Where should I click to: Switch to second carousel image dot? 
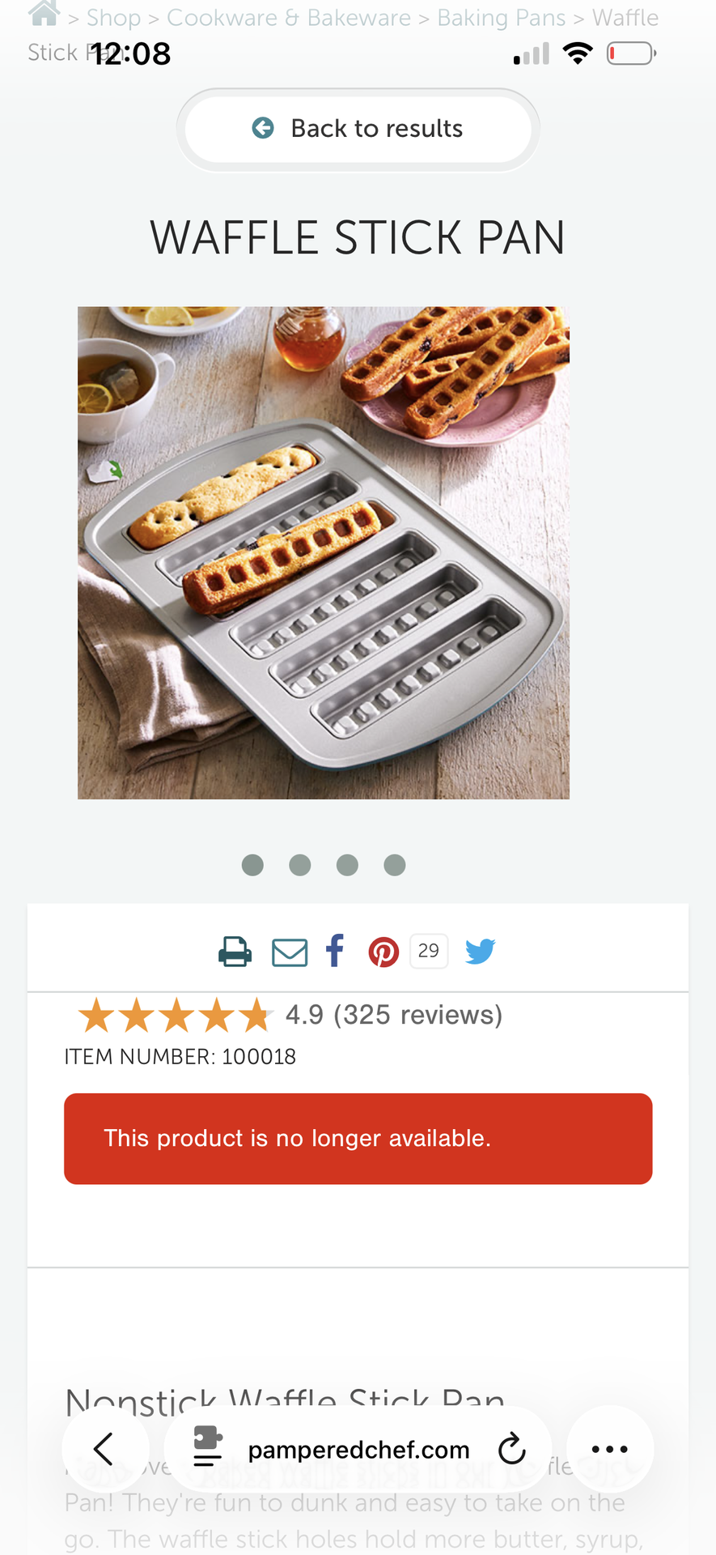pos(300,865)
